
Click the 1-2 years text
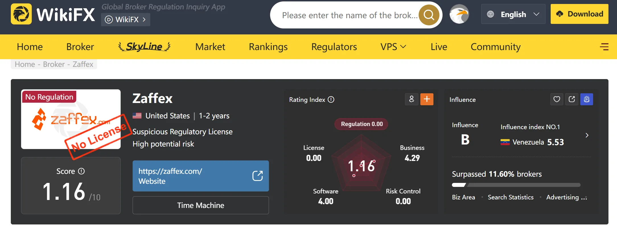[214, 116]
